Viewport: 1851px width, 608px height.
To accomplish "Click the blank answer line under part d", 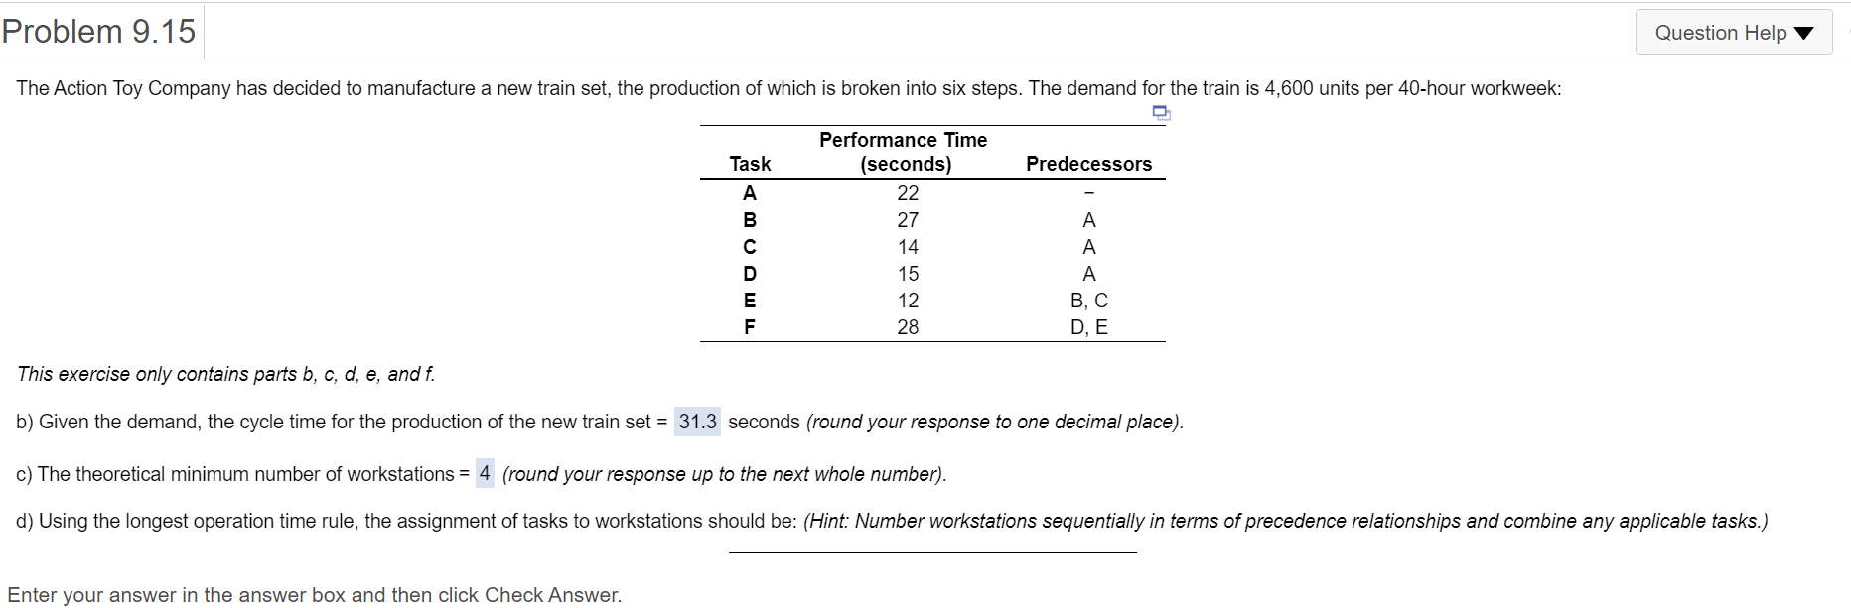I will tap(933, 548).
